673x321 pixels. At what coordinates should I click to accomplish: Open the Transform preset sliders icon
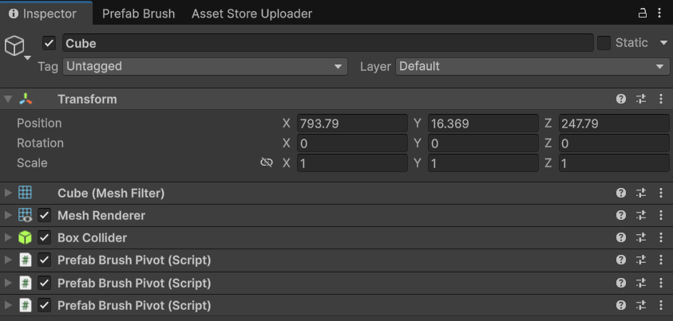(x=640, y=100)
